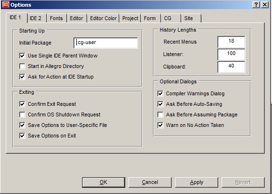Image resolution: width=272 pixels, height=194 pixels.
Task: Click the Recent Menus value field
Action: (x=231, y=42)
